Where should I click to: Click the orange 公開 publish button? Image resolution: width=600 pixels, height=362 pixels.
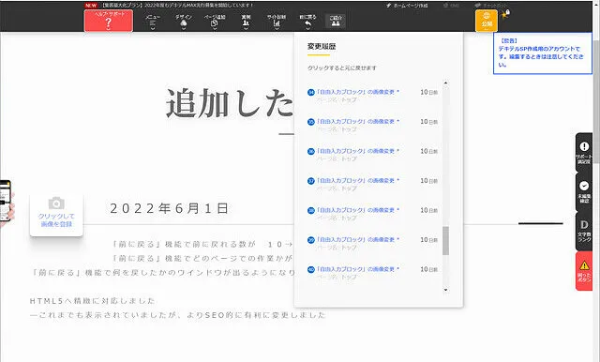[x=487, y=21]
